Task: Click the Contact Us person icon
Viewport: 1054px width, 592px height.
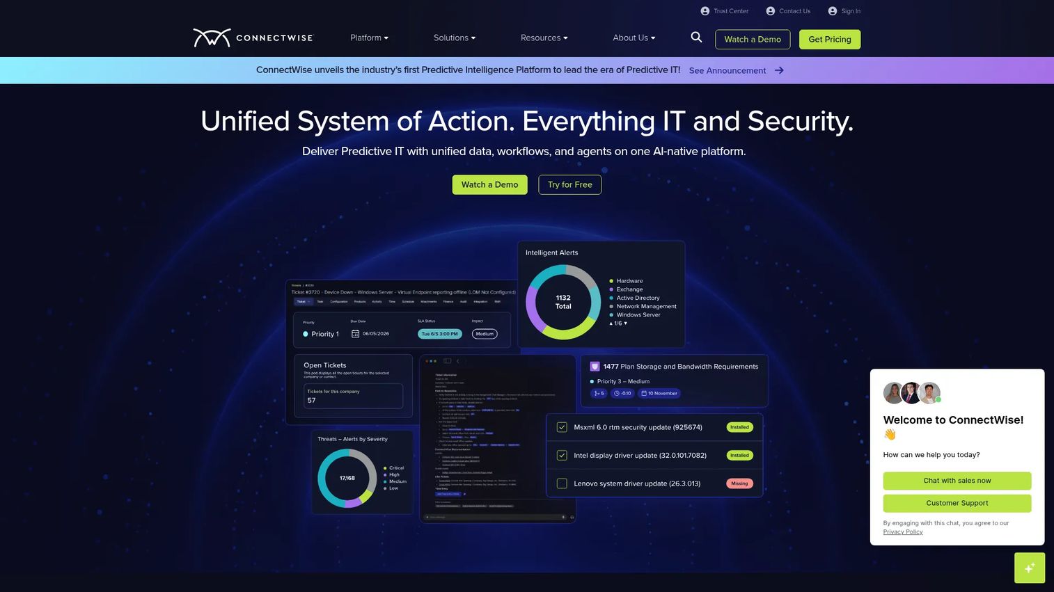Action: click(x=771, y=11)
